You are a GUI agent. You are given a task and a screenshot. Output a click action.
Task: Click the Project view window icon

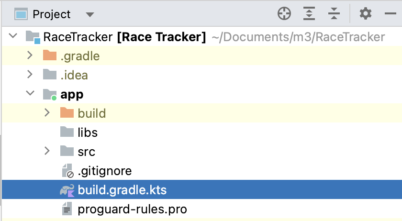coord(21,14)
